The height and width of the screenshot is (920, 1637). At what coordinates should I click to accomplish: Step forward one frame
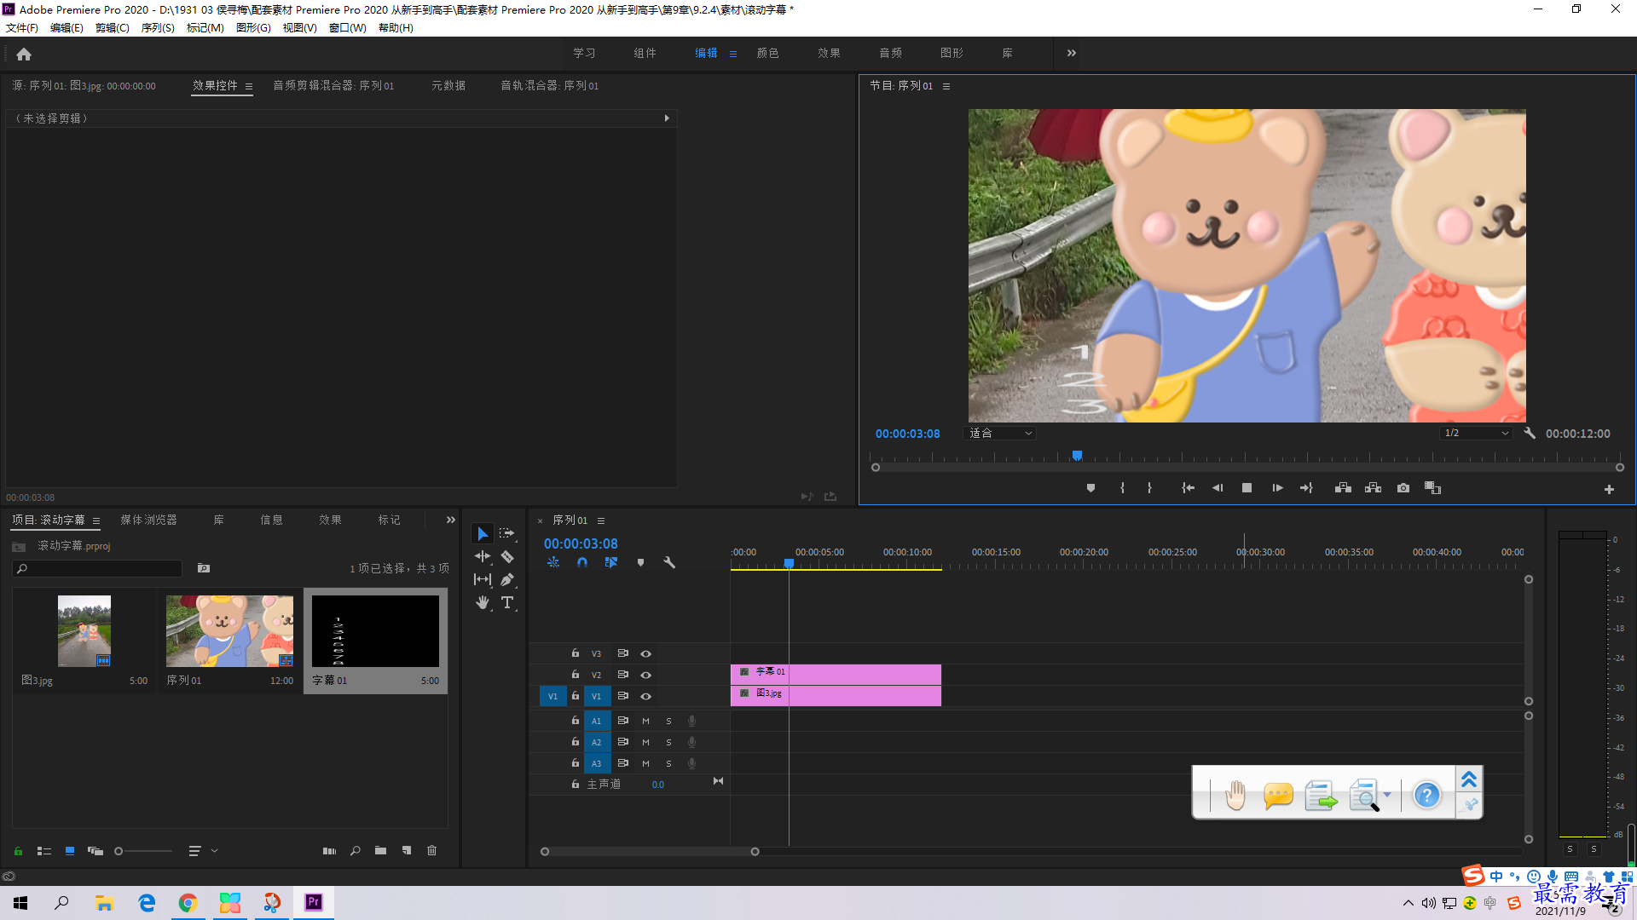pyautogui.click(x=1277, y=488)
